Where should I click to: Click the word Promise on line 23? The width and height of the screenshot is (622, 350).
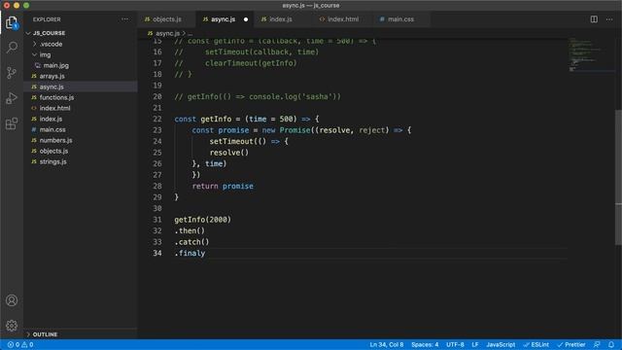(294, 130)
